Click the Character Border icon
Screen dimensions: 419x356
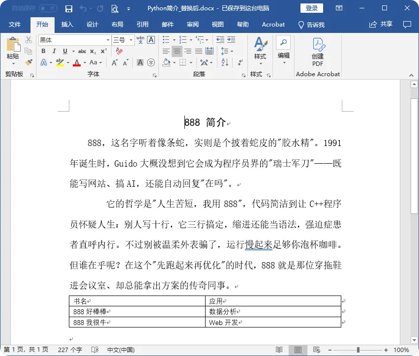[151, 40]
